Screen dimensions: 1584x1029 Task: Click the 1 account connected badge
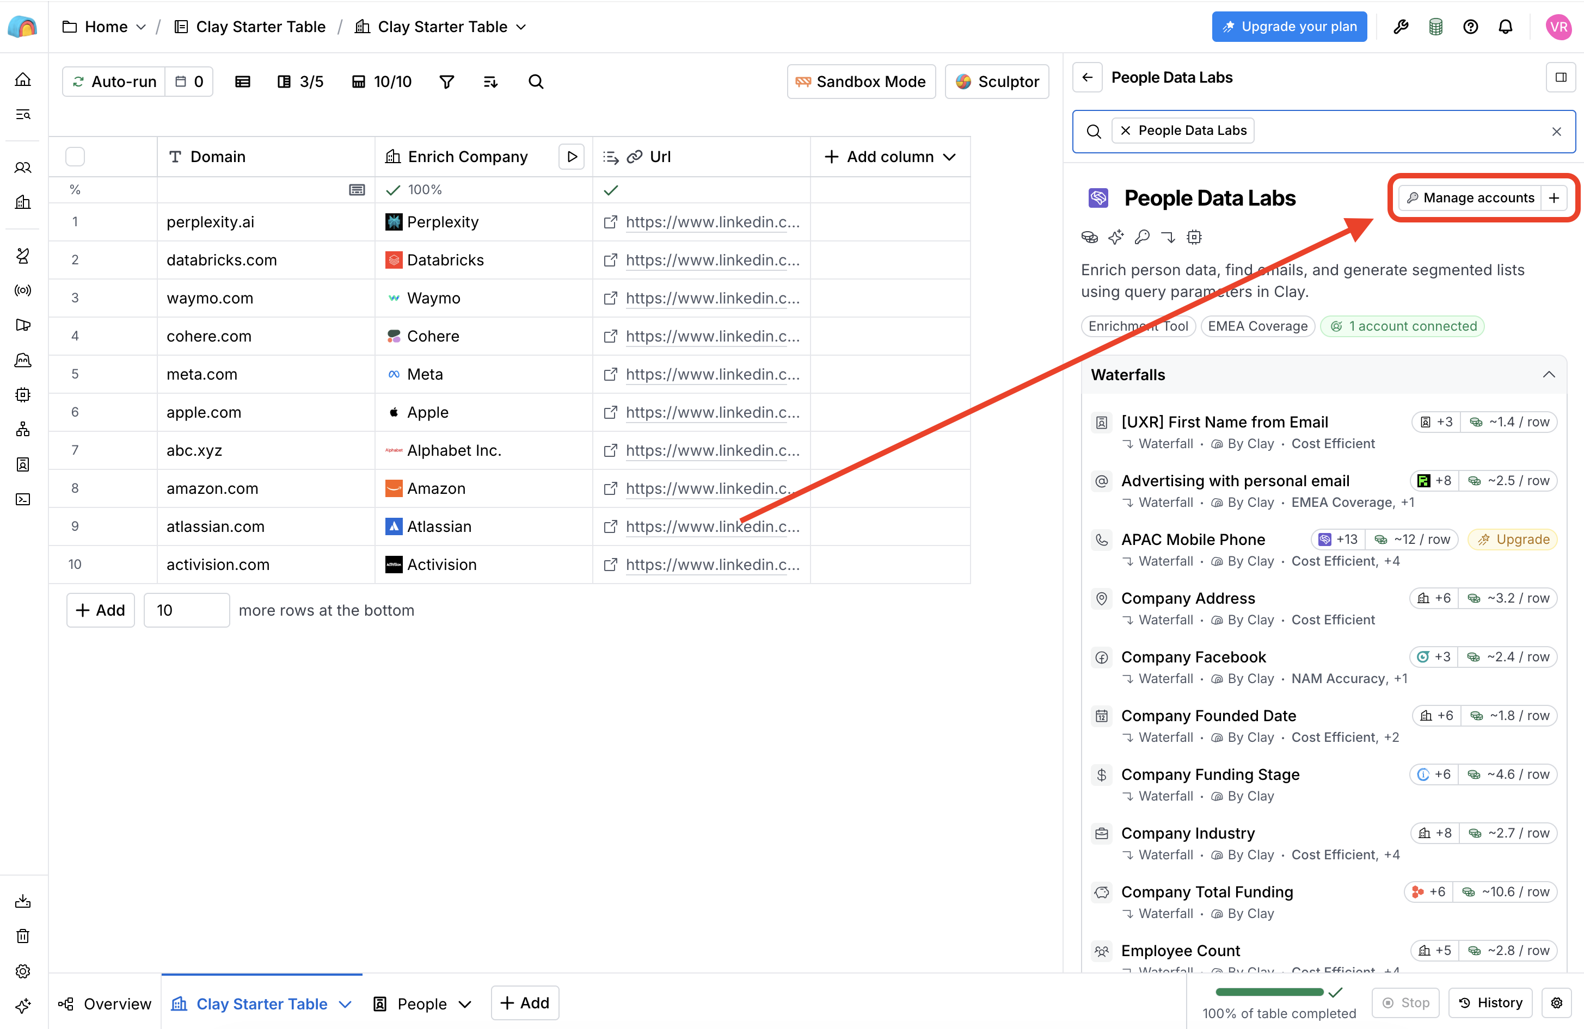click(x=1402, y=326)
